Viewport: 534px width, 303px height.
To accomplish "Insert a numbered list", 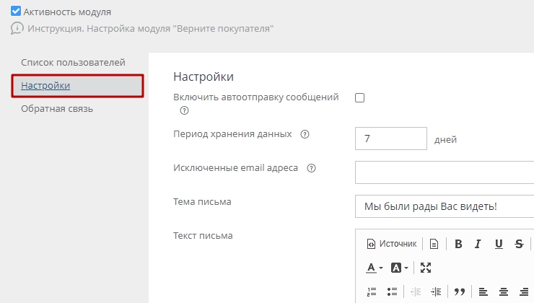I will (372, 291).
